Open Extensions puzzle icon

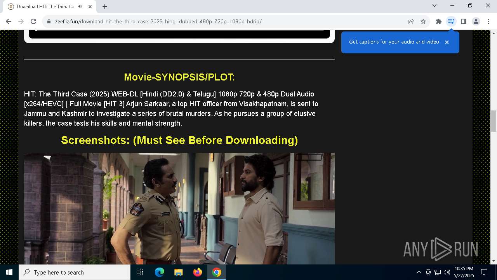coord(439,21)
